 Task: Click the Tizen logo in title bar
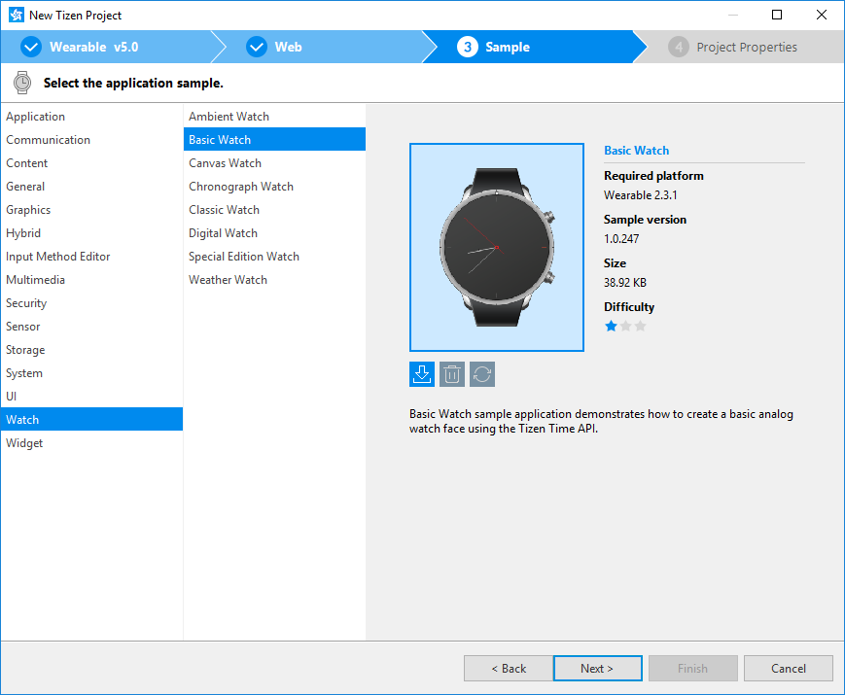tap(15, 16)
